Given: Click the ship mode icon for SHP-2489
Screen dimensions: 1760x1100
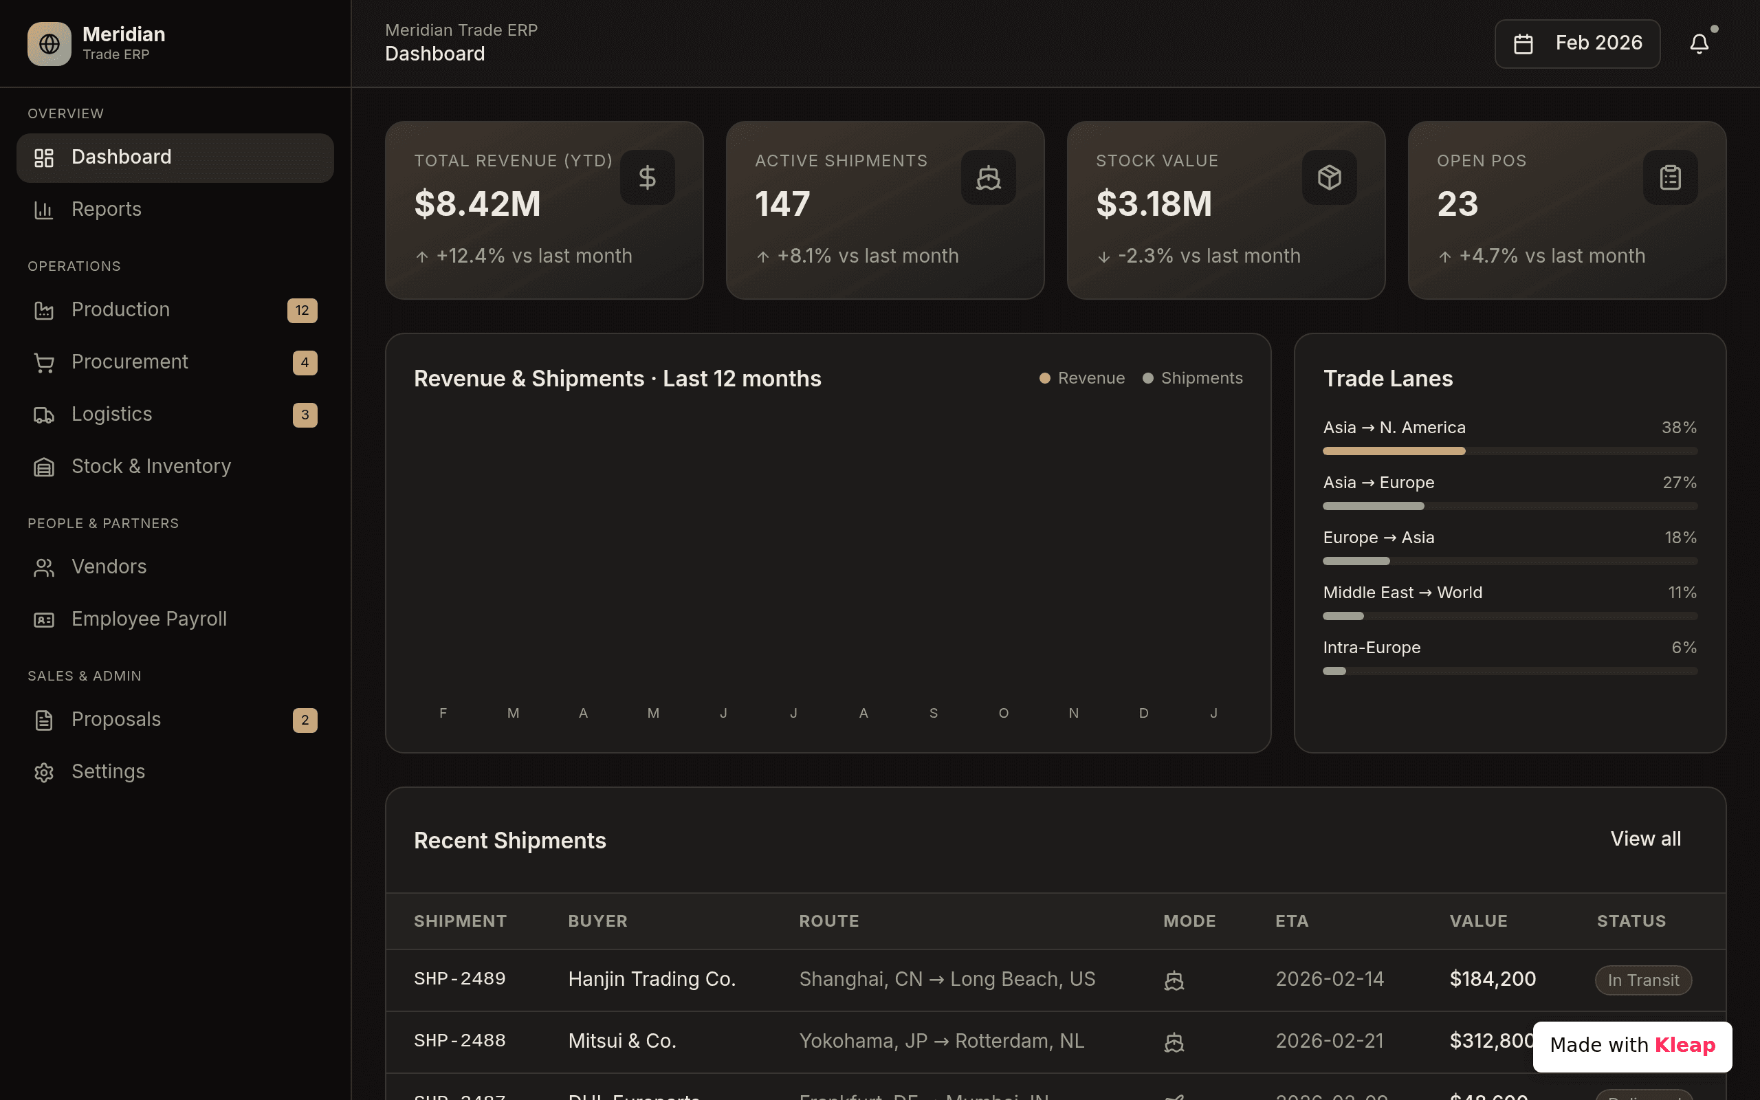Looking at the screenshot, I should coord(1174,980).
